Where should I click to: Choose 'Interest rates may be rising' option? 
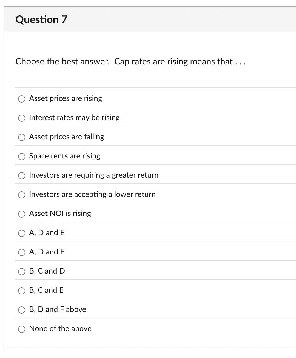pyautogui.click(x=22, y=118)
